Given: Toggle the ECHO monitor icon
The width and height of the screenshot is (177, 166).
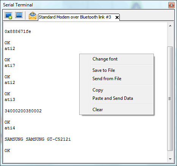Looking at the screenshot, I should click(x=19, y=15).
